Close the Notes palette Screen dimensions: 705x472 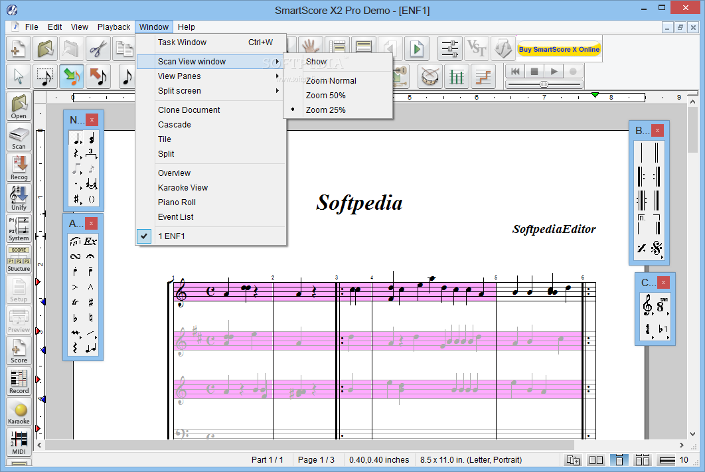pyautogui.click(x=92, y=119)
